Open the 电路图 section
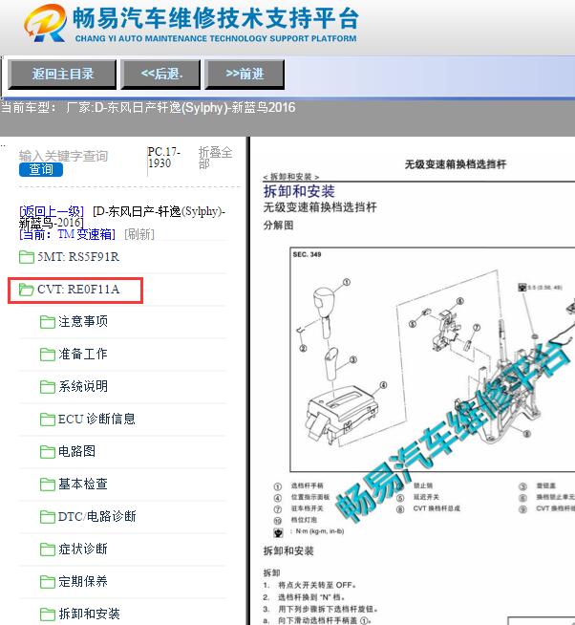The image size is (575, 625). point(77,452)
